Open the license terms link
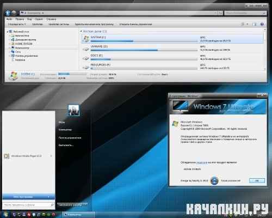 click(x=202, y=162)
